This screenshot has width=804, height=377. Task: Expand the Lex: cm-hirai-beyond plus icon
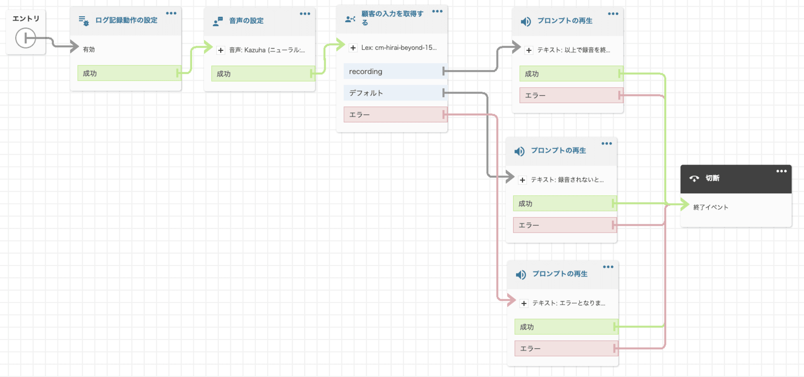353,48
